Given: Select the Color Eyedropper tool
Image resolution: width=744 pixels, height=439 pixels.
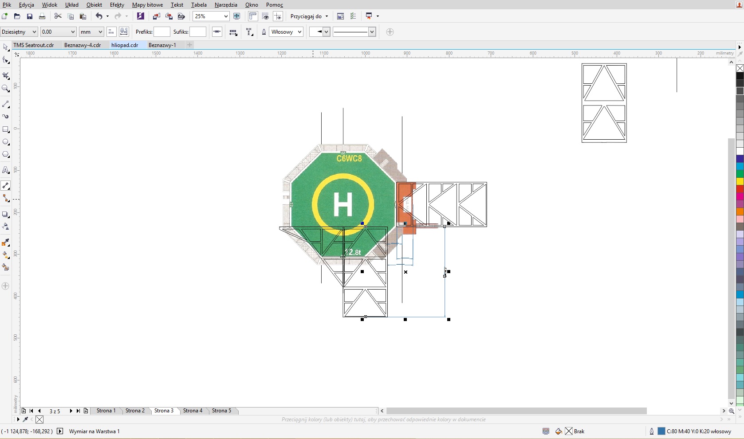Looking at the screenshot, I should [6, 243].
